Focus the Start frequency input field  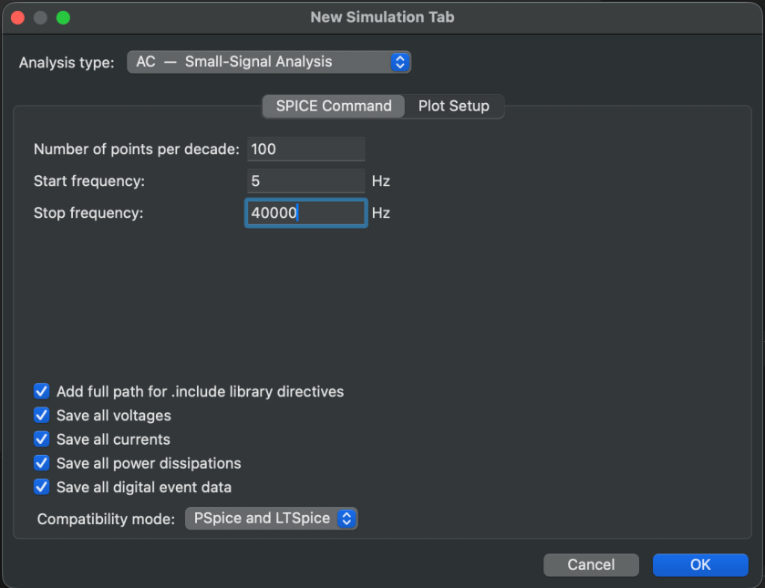click(x=305, y=181)
